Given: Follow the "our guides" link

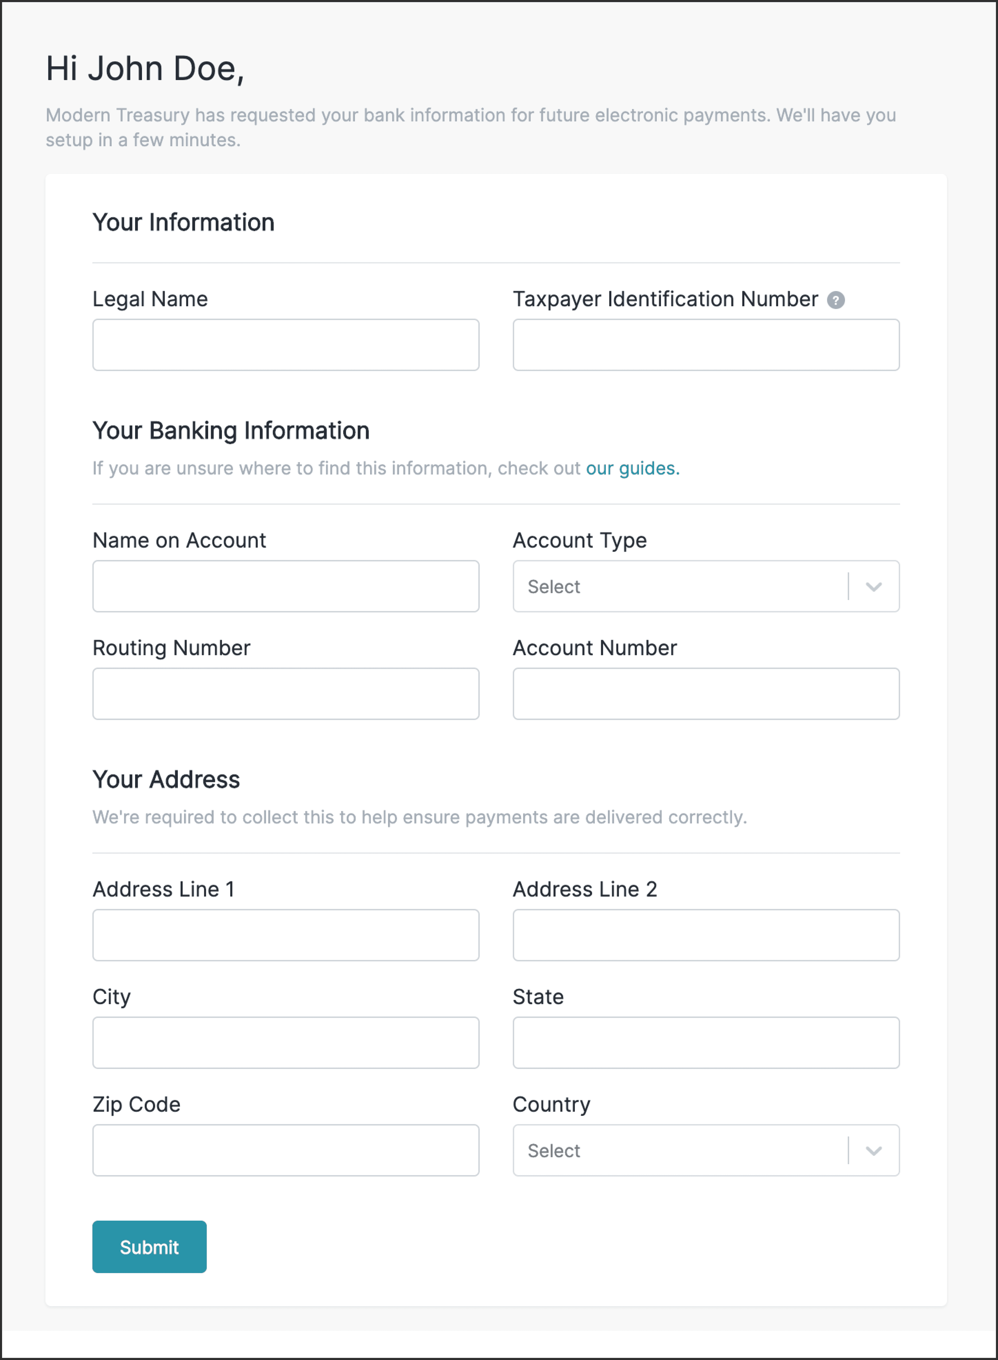Looking at the screenshot, I should pyautogui.click(x=632, y=468).
